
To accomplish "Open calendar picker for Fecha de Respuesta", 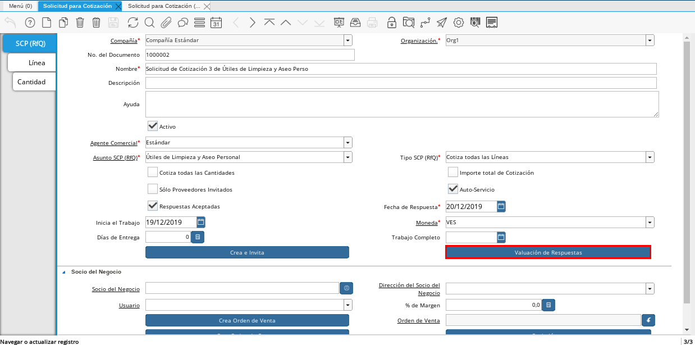I will coord(501,206).
